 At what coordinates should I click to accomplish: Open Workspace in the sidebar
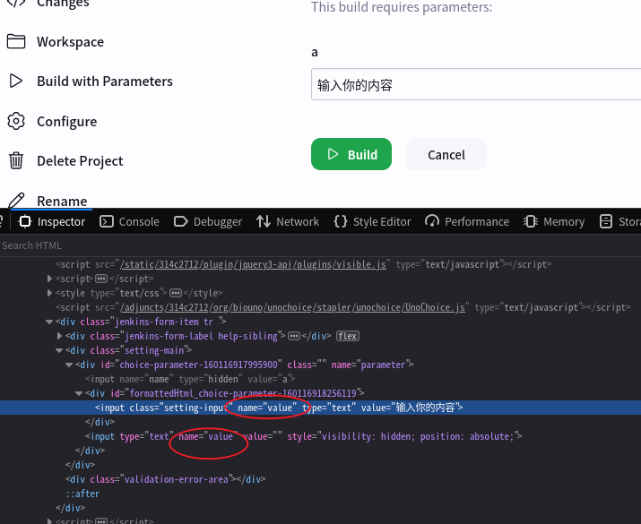click(x=70, y=42)
